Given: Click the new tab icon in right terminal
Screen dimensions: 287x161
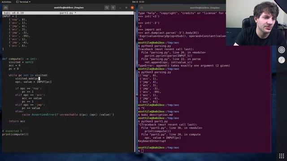Looking at the screenshot, I should click(142, 8).
